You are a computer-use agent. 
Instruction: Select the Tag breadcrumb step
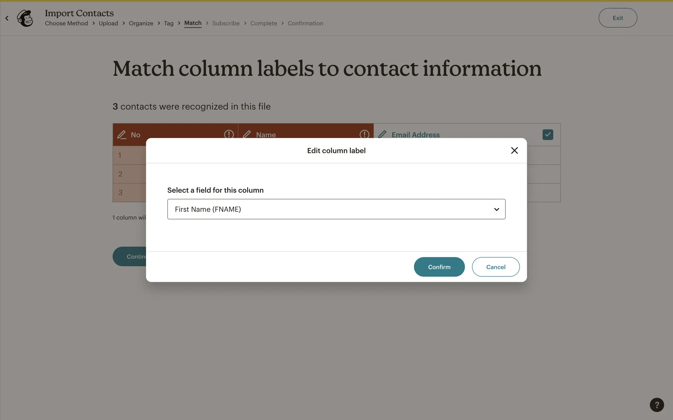169,23
